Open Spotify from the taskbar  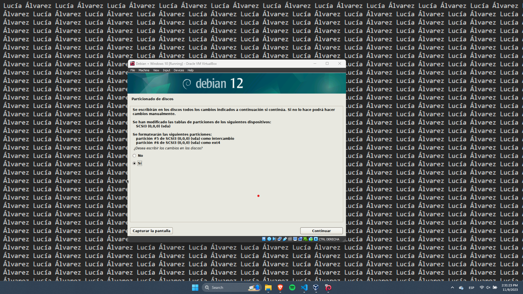292,287
